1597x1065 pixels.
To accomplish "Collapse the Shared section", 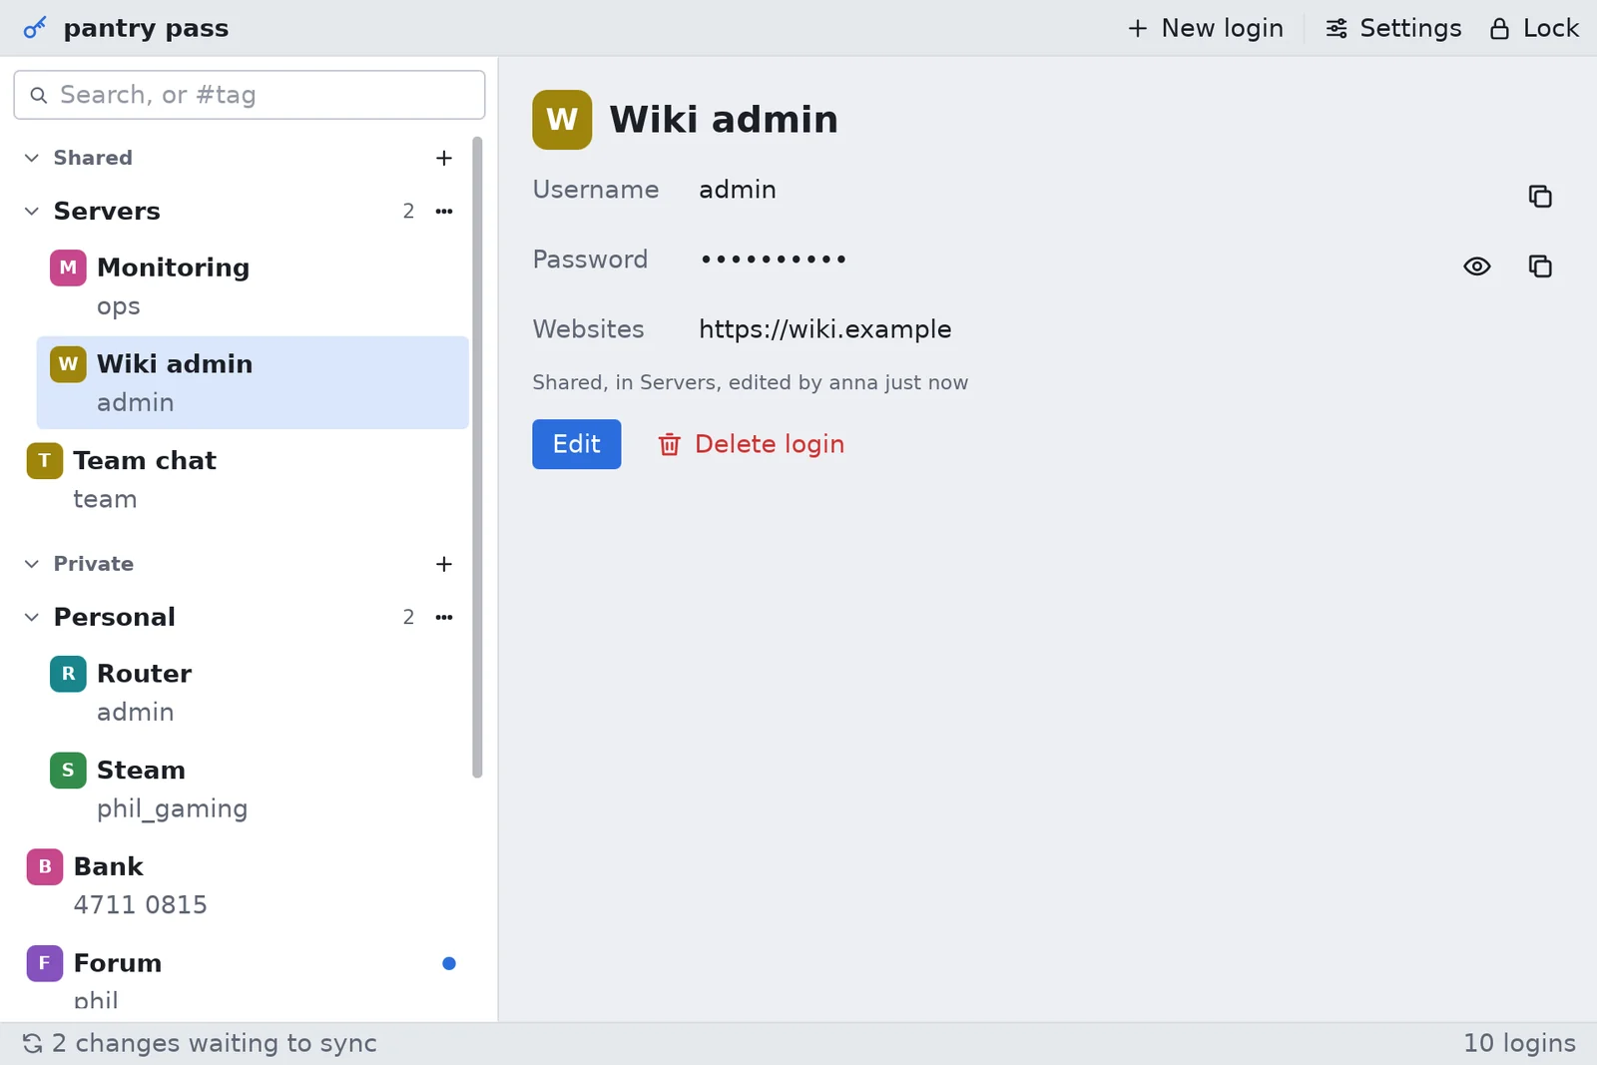I will (32, 158).
